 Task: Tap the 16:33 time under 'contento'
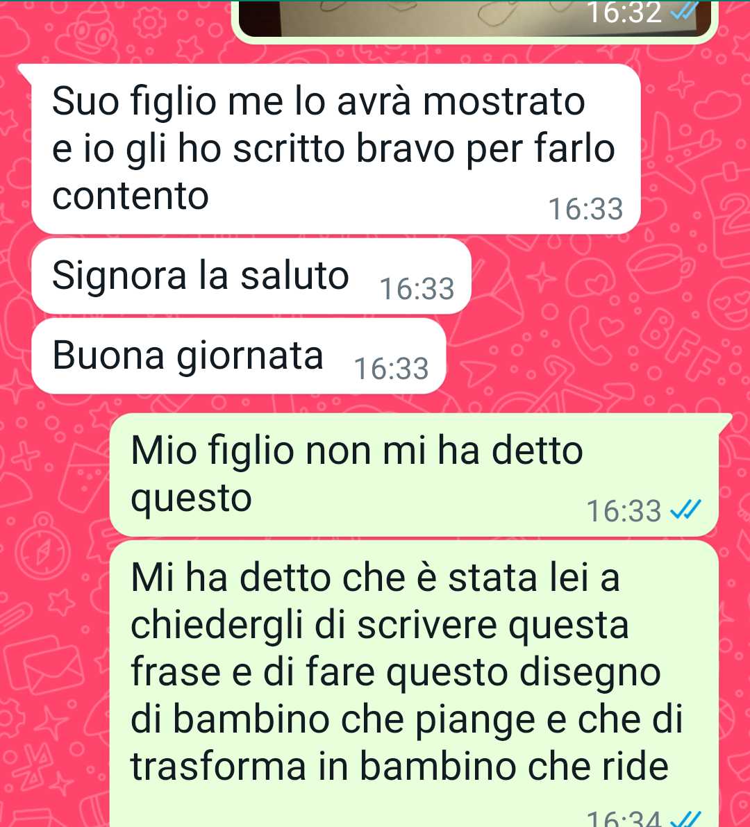pos(586,209)
